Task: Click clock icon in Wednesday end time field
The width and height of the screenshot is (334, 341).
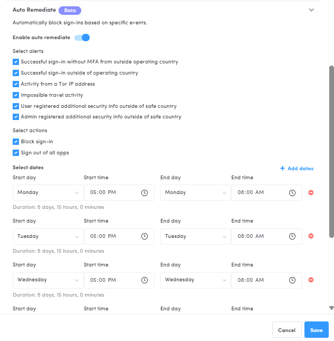Action: [x=292, y=280]
